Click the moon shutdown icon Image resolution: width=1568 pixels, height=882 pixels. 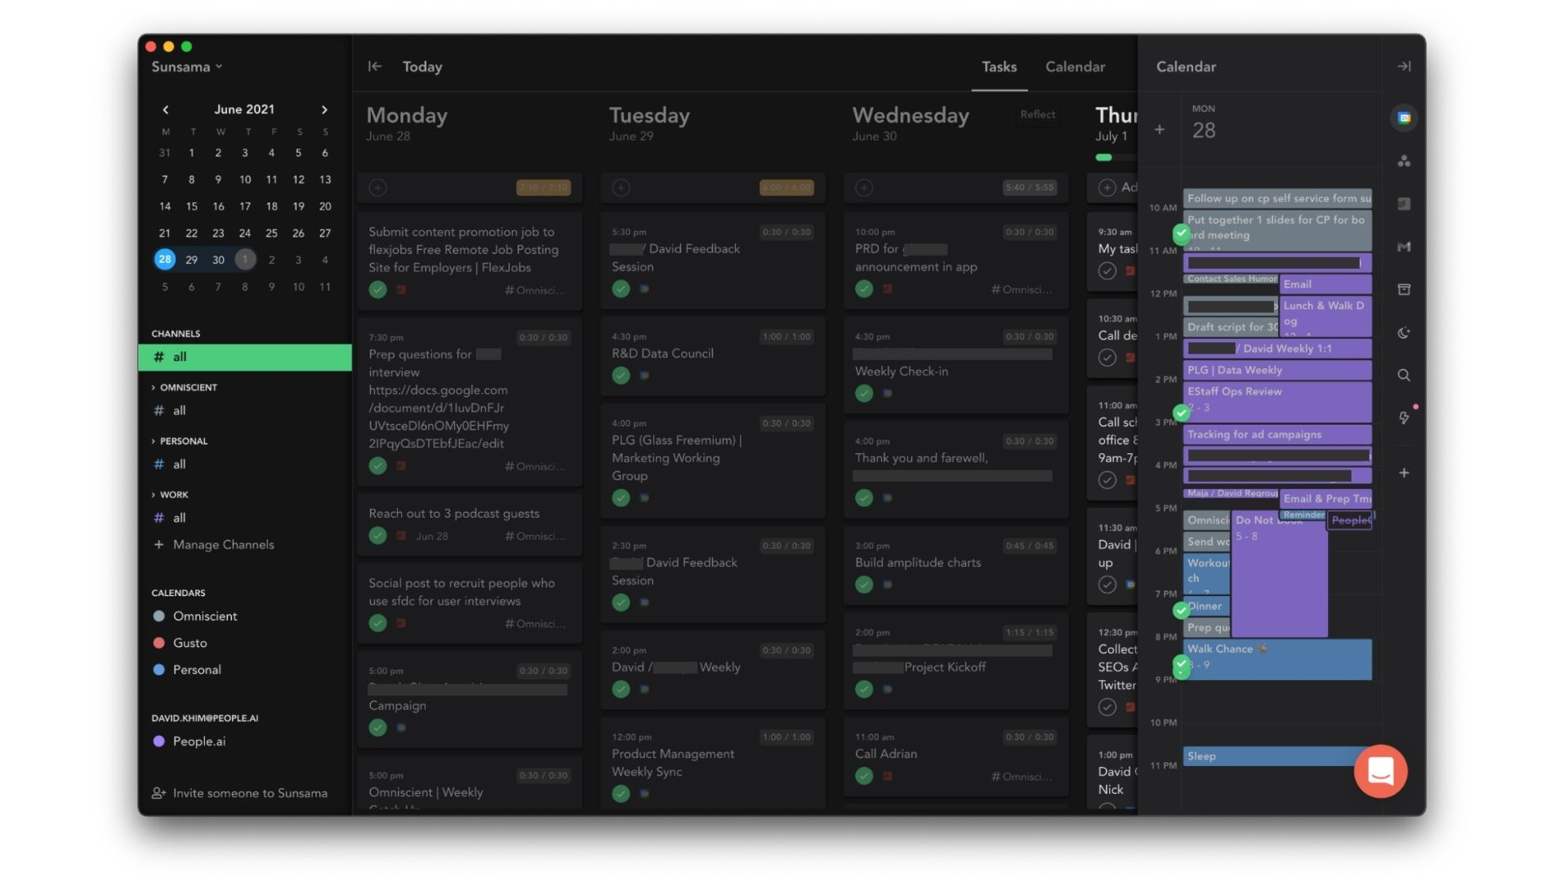(1404, 332)
